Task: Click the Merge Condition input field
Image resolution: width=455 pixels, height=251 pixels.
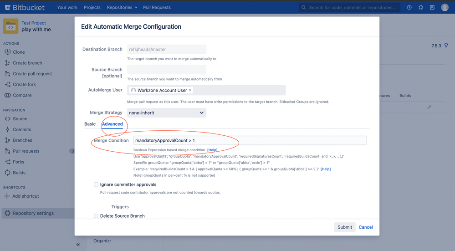Action: pyautogui.click(x=250, y=140)
